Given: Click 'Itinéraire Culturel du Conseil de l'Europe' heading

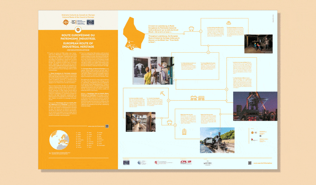Looking at the screenshot, I should click(78, 15).
